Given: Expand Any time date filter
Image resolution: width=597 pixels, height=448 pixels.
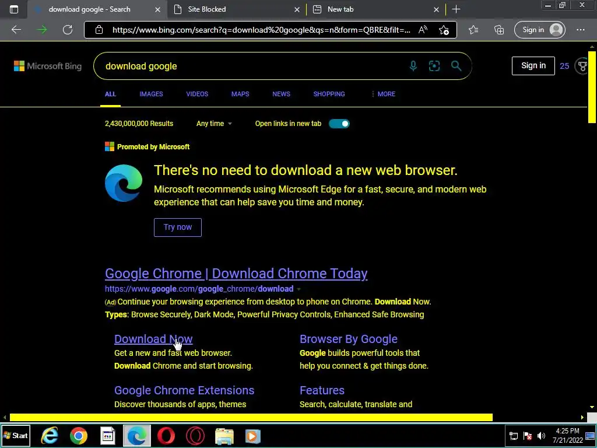Looking at the screenshot, I should 214,124.
